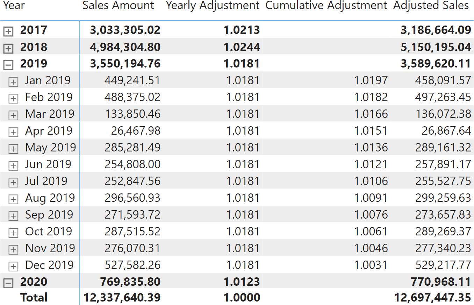Expand the Nov 2019 row
The image size is (474, 305).
point(13,250)
